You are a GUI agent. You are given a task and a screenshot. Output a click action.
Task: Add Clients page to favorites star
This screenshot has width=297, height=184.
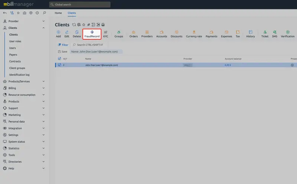[x=84, y=25]
